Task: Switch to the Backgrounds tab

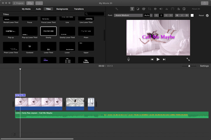Action: [x=62, y=9]
